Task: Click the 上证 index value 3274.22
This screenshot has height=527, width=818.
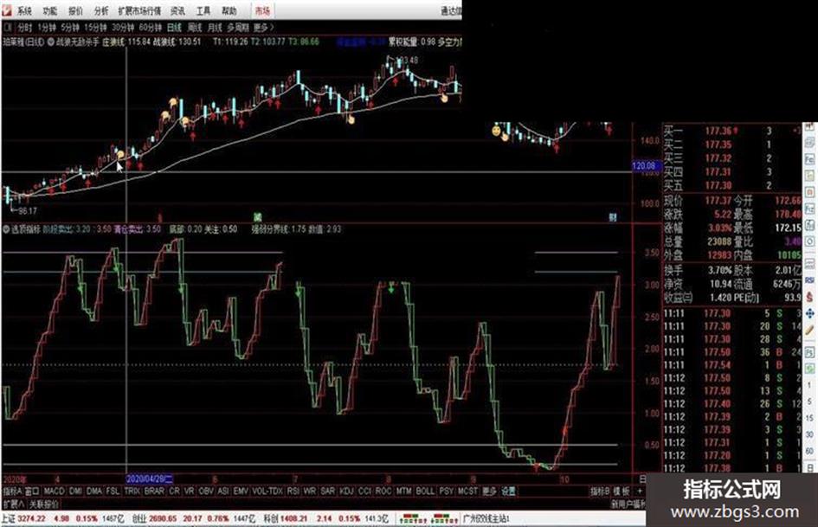Action: coord(31,518)
